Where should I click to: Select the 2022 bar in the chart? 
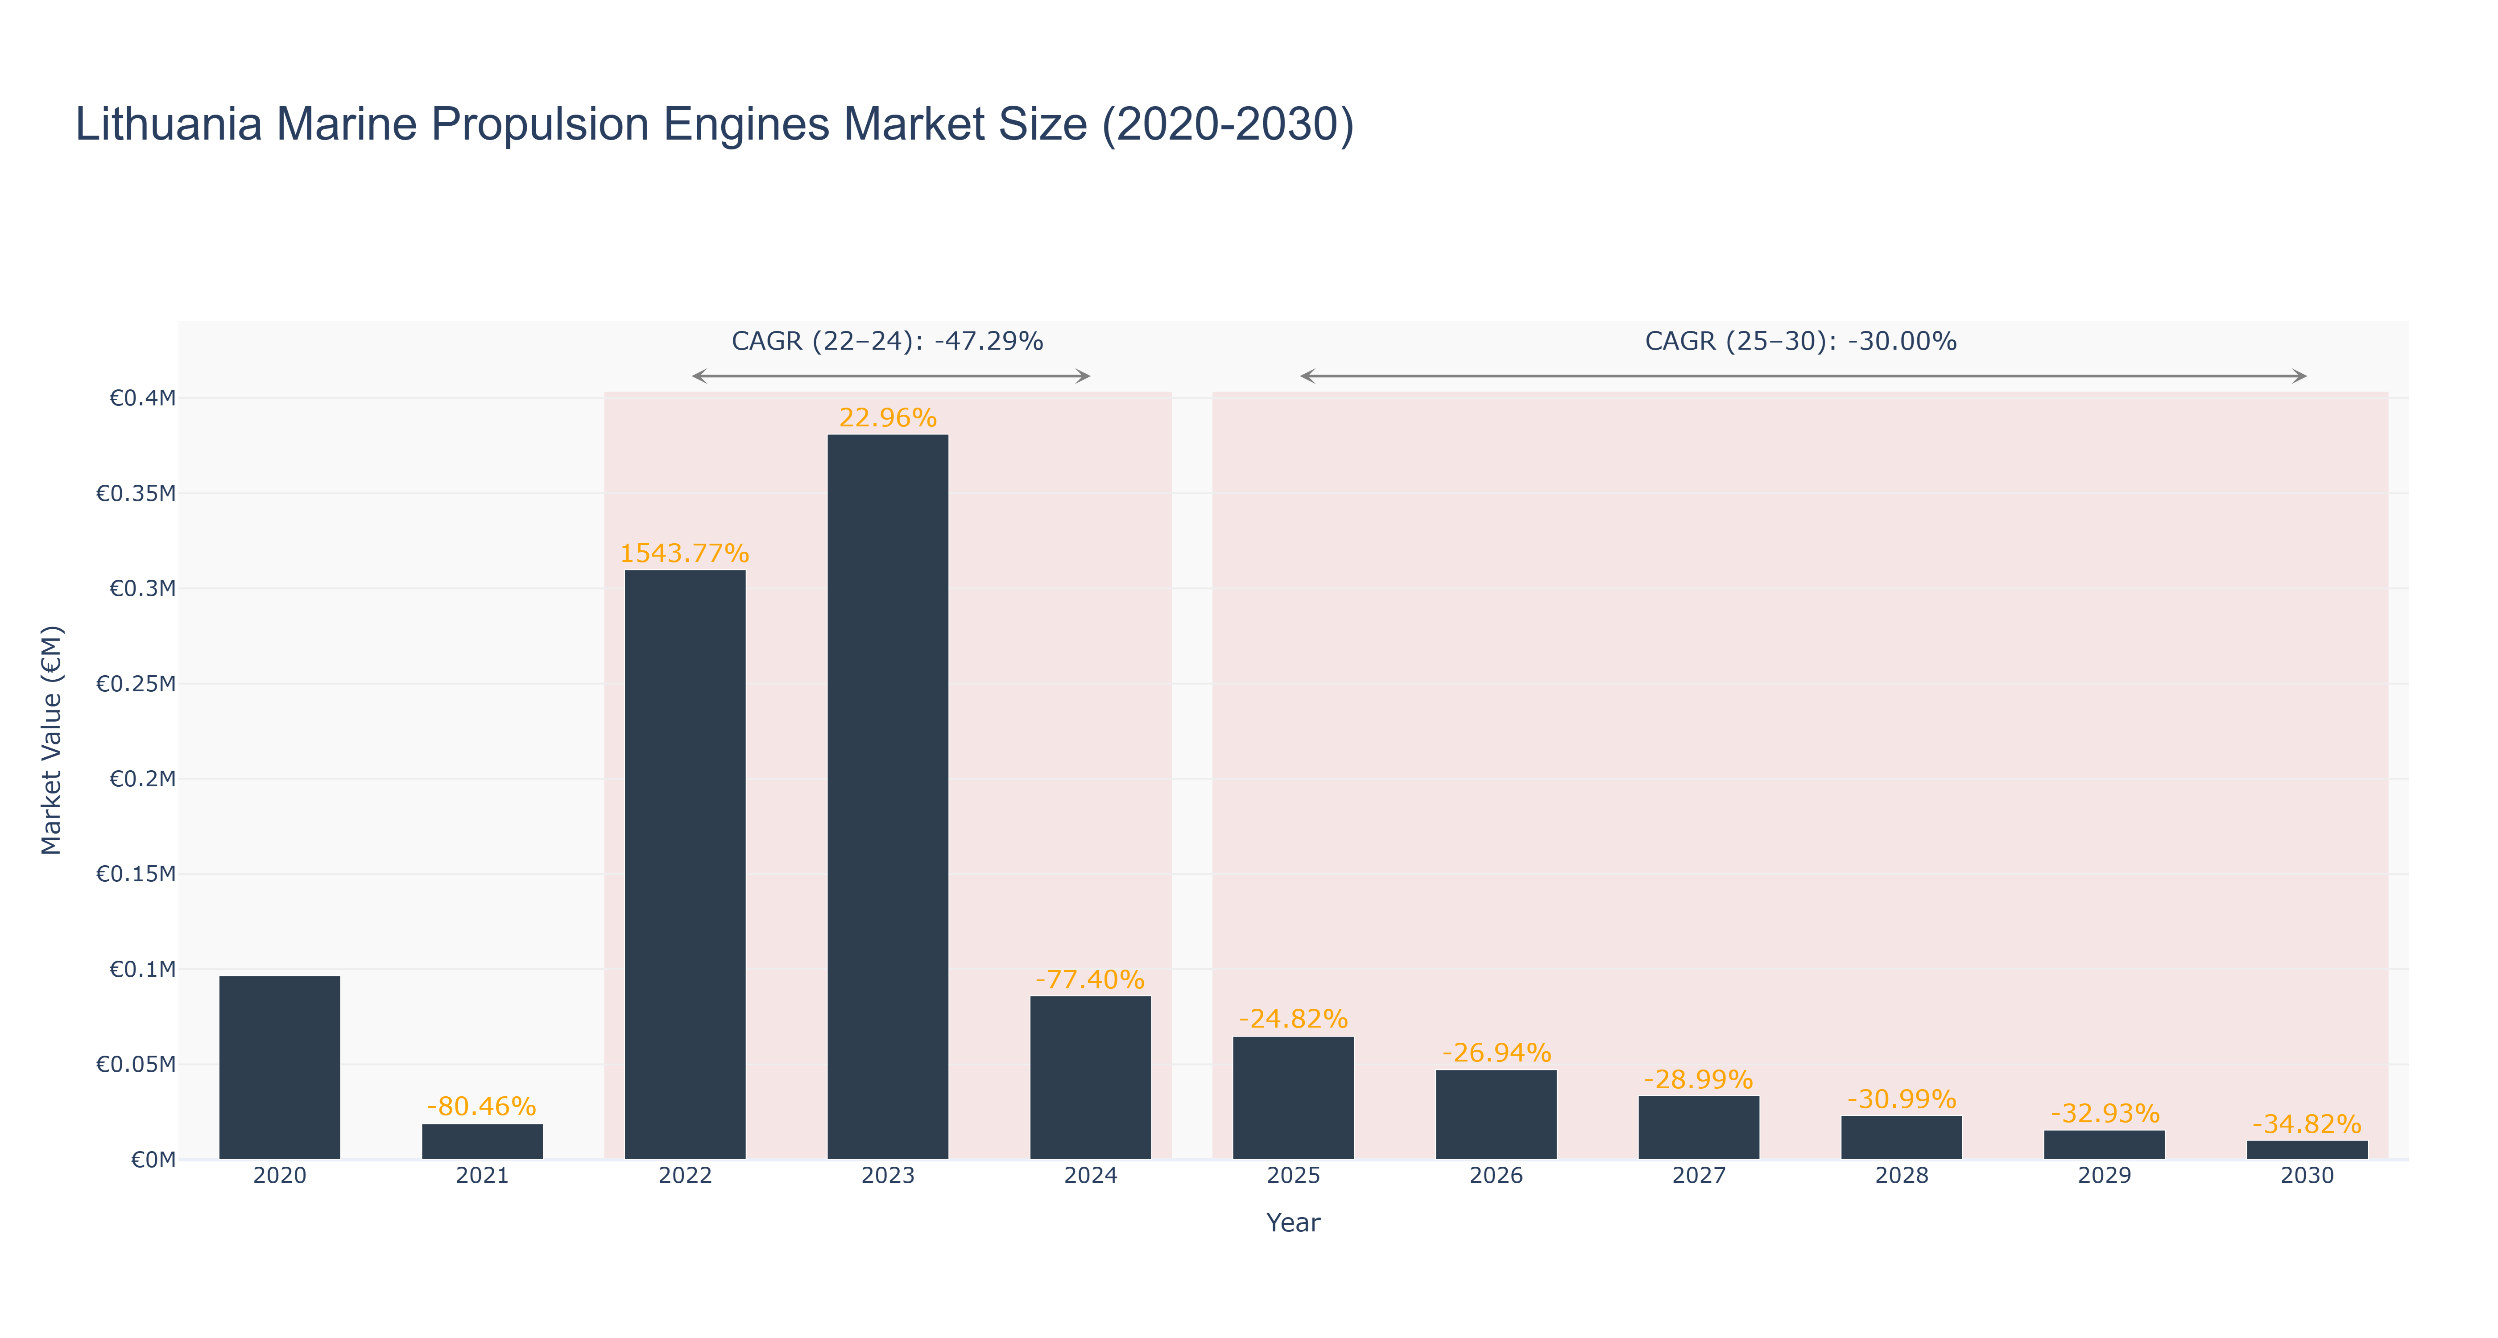coord(685,865)
